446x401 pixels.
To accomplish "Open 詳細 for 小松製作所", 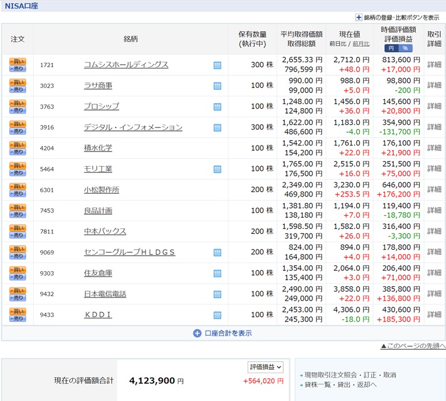I will [x=434, y=189].
